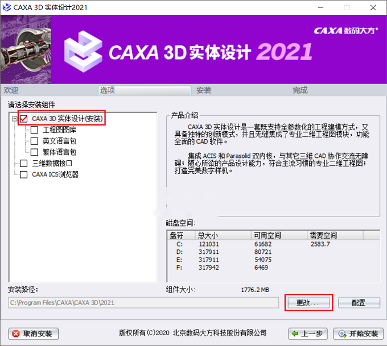
Task: Check the 三维数据接口 option
Action: coord(24,163)
